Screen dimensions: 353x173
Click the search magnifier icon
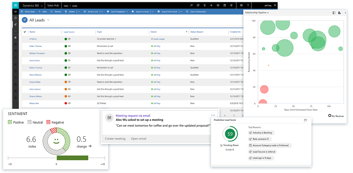pyautogui.click(x=191, y=5)
